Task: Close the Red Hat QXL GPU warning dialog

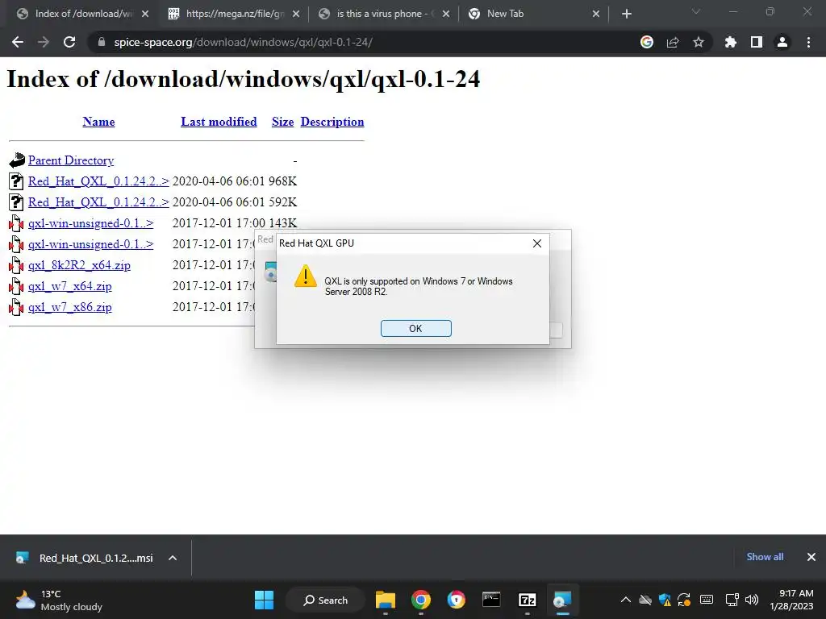Action: pyautogui.click(x=536, y=243)
